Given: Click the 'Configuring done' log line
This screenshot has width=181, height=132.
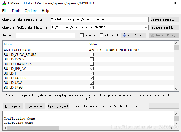Looking at the screenshot, I should point(19,118).
